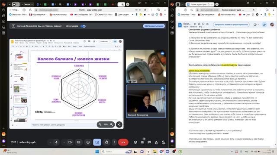277x155 pixels.
Task: Open Вид menu in Google Docs
Action: pos(200,27)
